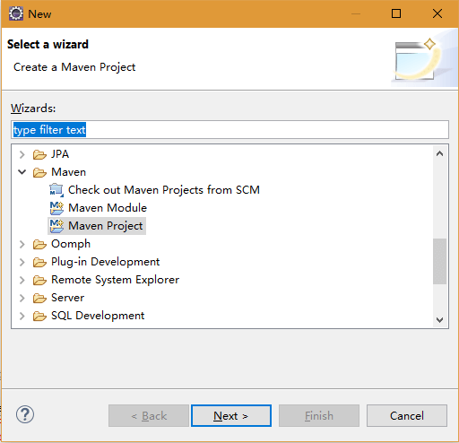Collapse the Maven tree node
This screenshot has height=443, width=459.
[22, 172]
